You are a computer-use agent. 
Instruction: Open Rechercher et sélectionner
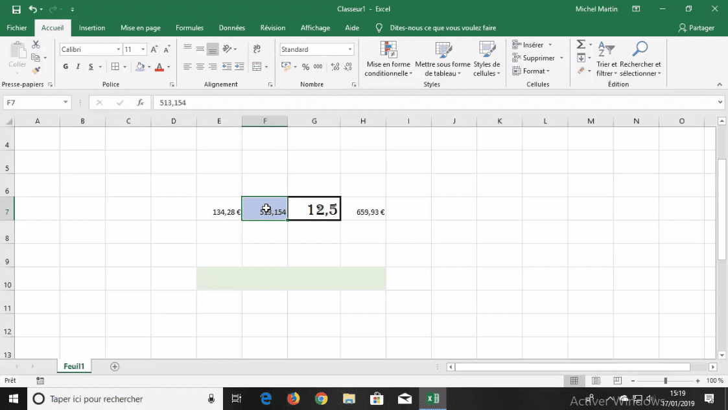tap(640, 58)
